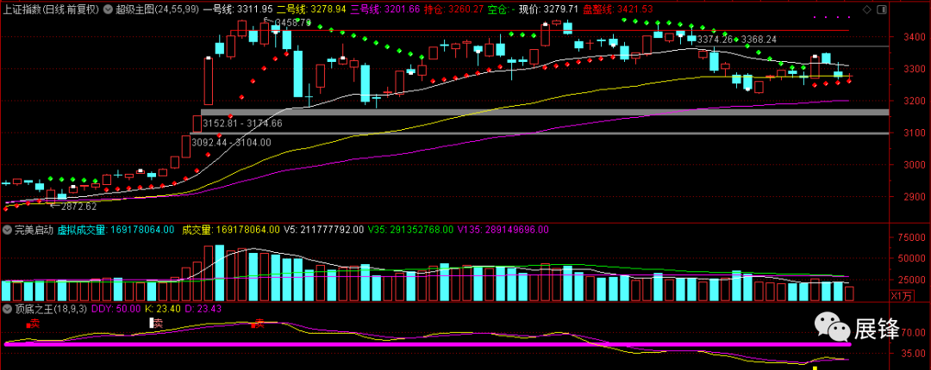Click the V5: 211777792.00 value
This screenshot has width=931, height=370.
323,229
